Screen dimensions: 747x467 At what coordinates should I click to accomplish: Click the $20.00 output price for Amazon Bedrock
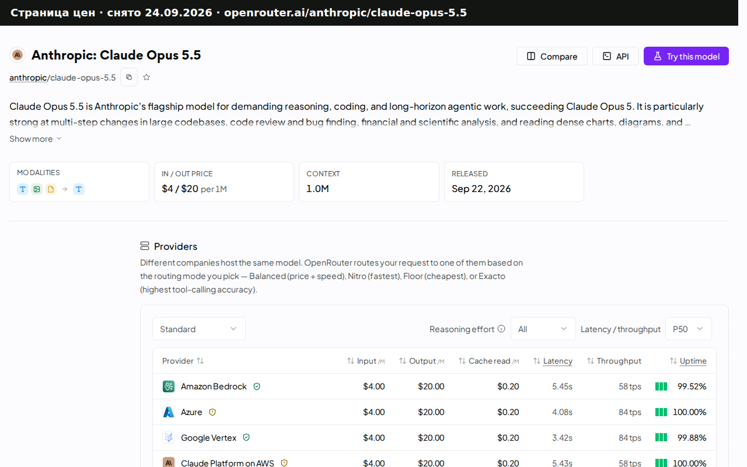click(431, 386)
